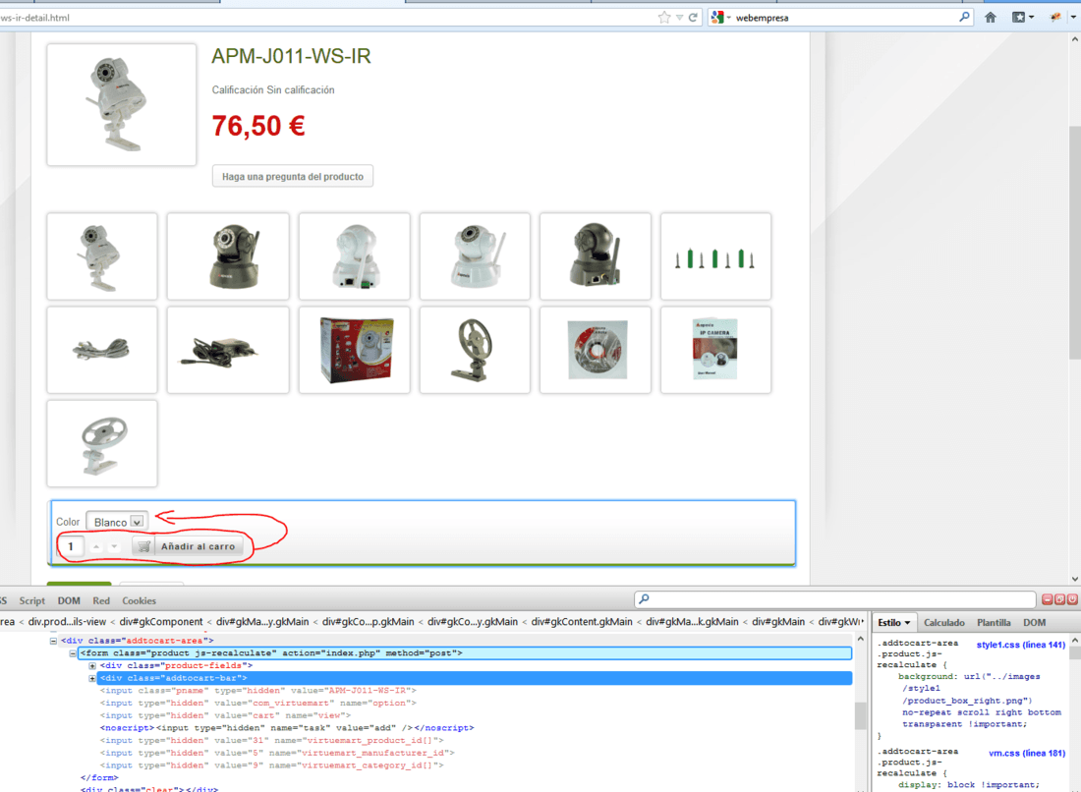Image resolution: width=1081 pixels, height=792 pixels.
Task: Open the DOM tab in side panel
Action: point(1034,622)
